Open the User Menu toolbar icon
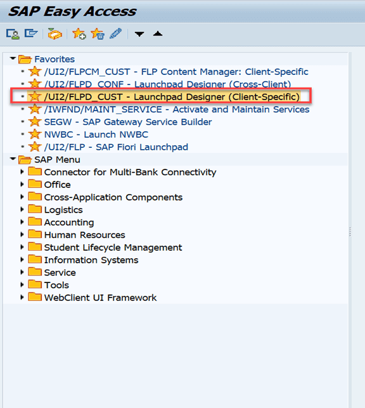This screenshot has width=365, height=408. coord(13,34)
